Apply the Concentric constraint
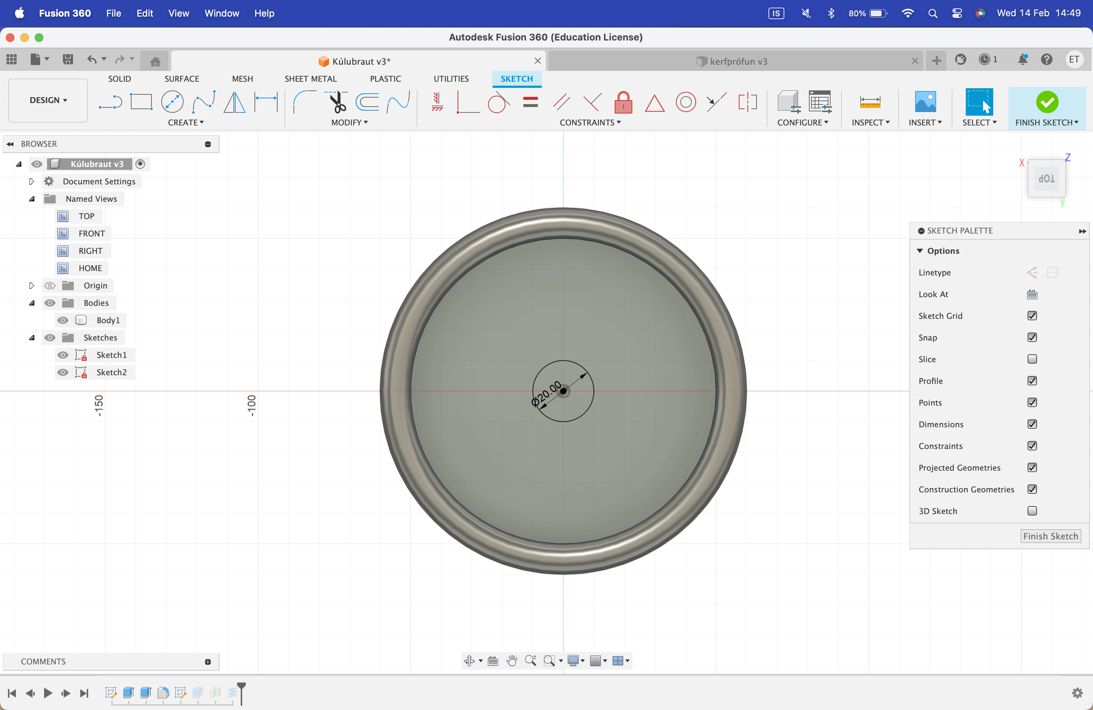Screen dimensions: 1093x710 [x=685, y=102]
